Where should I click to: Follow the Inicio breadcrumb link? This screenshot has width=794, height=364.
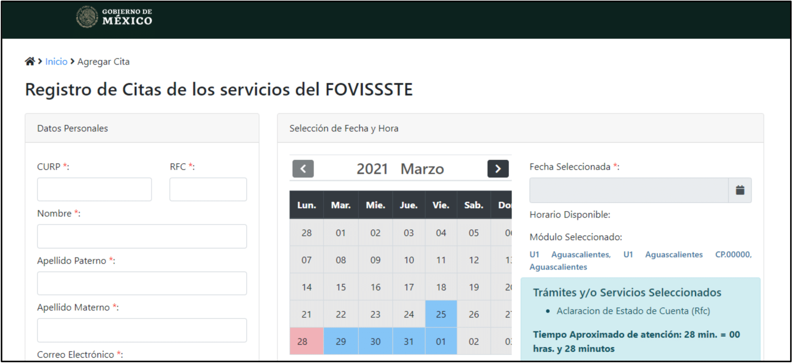[56, 62]
